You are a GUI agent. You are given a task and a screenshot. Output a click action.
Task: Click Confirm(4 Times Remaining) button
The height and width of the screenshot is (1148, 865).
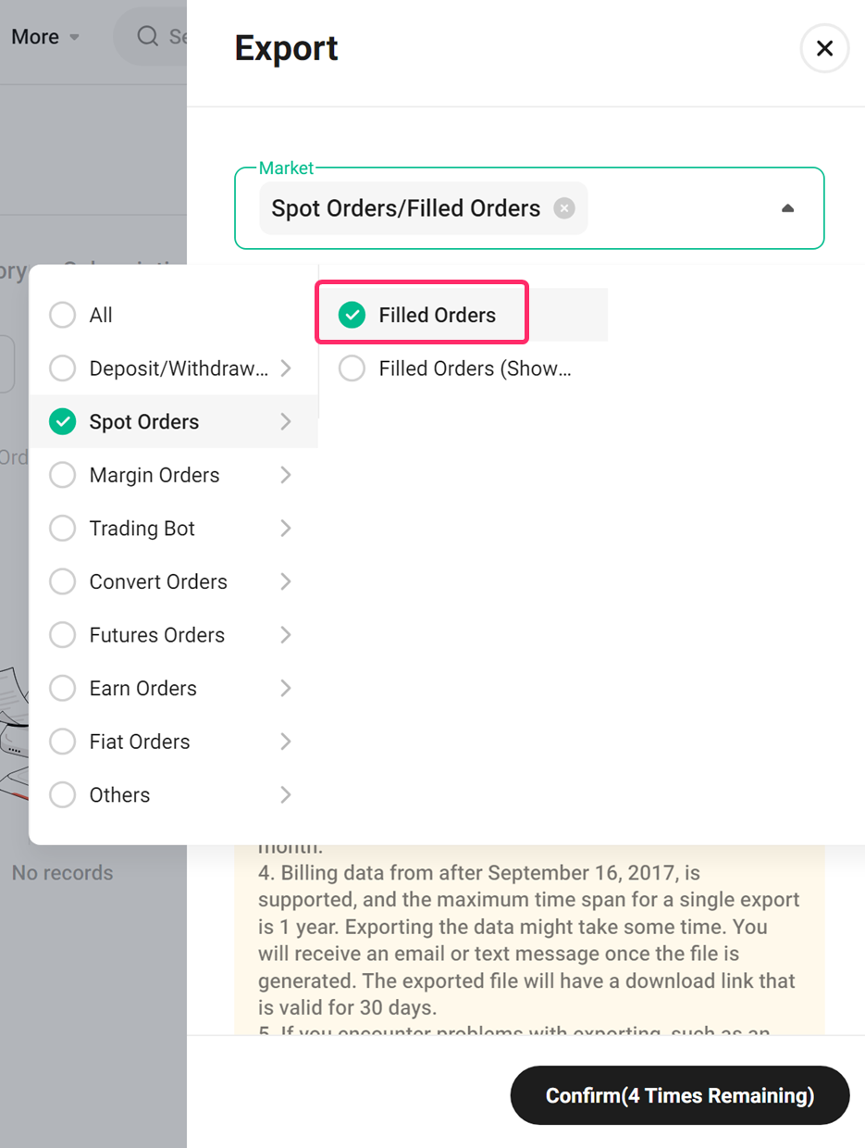(680, 1096)
